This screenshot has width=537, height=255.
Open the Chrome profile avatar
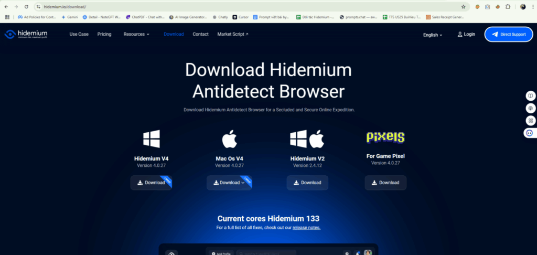(x=523, y=6)
